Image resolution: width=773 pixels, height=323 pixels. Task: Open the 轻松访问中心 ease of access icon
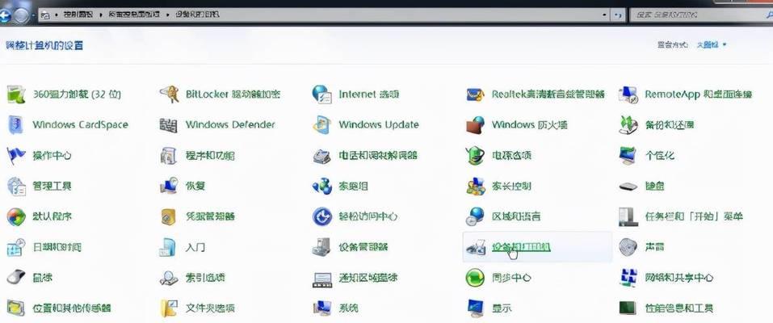(x=322, y=216)
